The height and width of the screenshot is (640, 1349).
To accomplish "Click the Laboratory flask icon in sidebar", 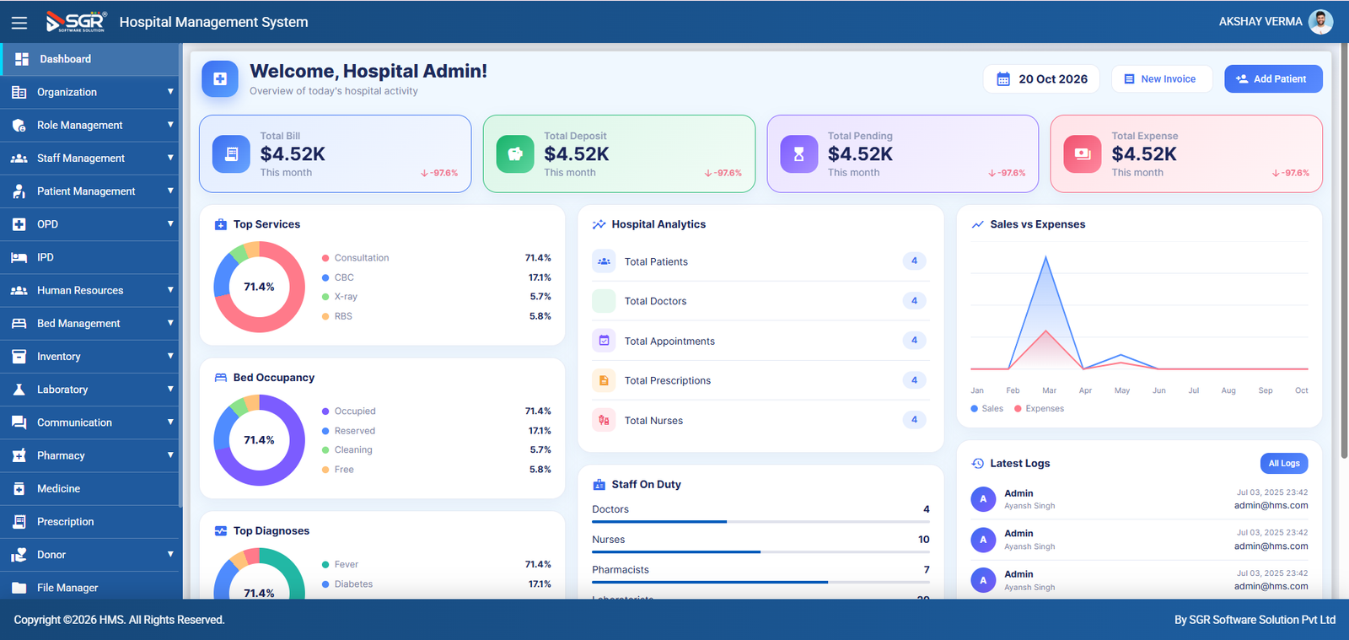I will click(x=19, y=390).
